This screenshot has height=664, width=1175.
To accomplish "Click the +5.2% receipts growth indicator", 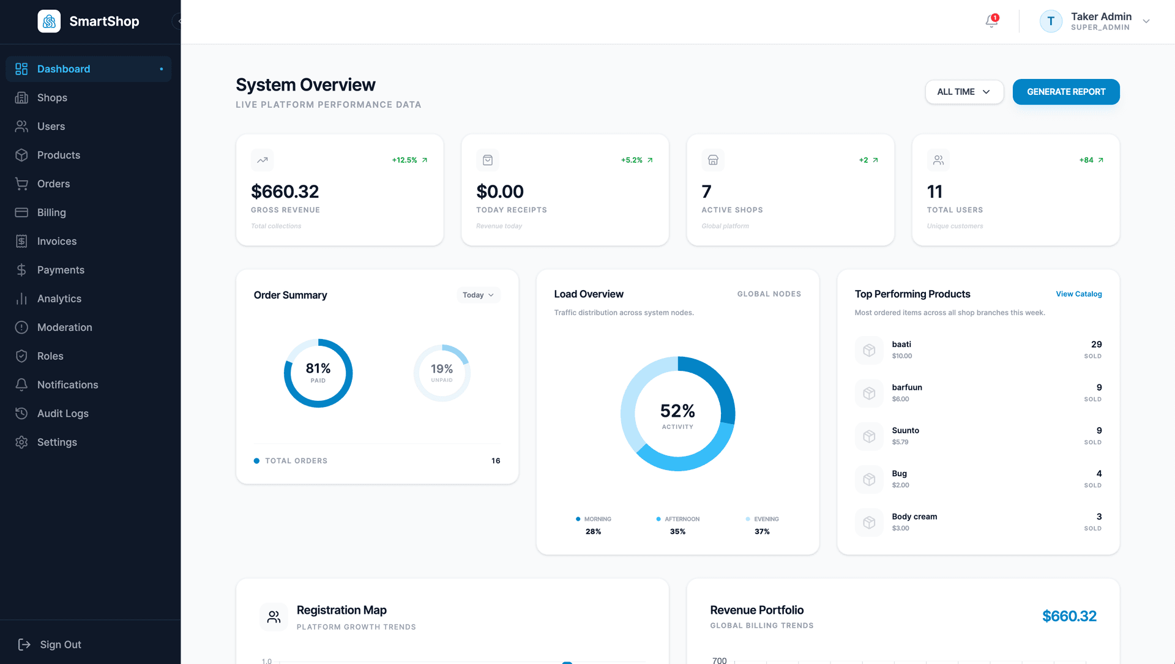I will coord(637,160).
